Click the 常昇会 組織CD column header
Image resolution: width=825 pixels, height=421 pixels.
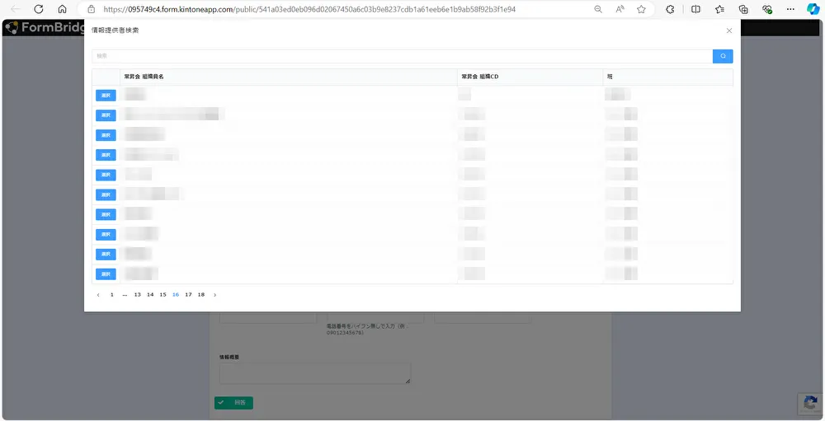480,77
